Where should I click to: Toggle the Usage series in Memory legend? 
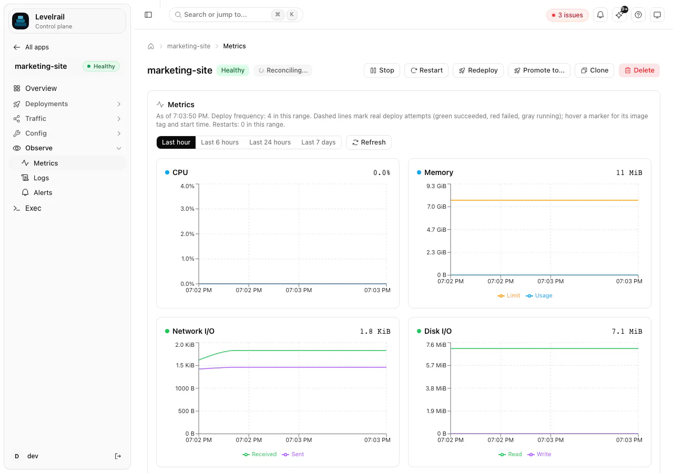pyautogui.click(x=539, y=295)
